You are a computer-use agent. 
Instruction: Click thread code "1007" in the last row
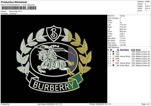[x=133, y=65]
